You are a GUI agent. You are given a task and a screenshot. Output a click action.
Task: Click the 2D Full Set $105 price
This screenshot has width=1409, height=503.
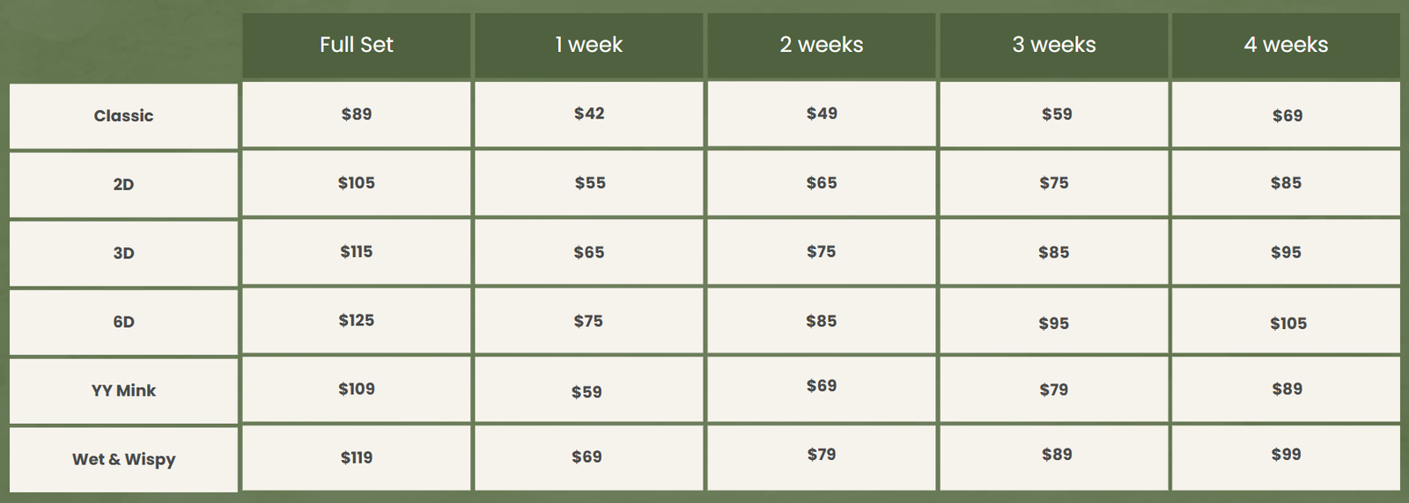357,183
